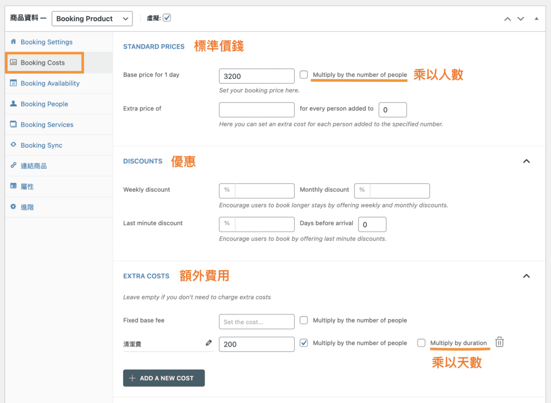This screenshot has width=551, height=403.
Task: Delete the 清潔費 cost with the trash icon
Action: pyautogui.click(x=499, y=341)
